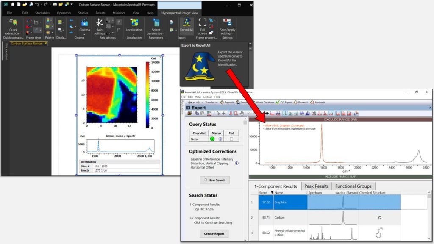434x244 pixels.
Task: Switch to the Peak Results tab
Action: [x=316, y=186]
